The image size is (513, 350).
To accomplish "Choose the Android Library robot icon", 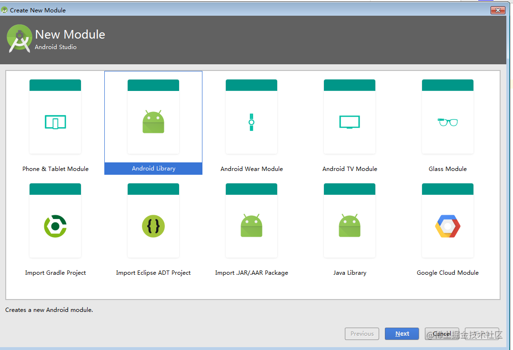I will point(153,122).
